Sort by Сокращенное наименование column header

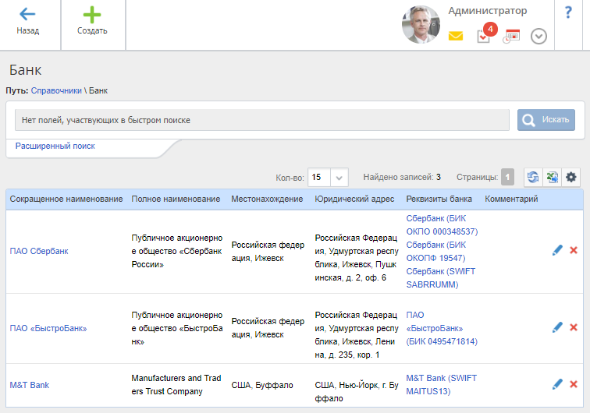[x=66, y=199]
